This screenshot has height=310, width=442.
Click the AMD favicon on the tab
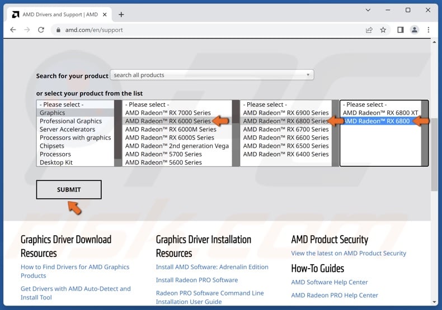[x=16, y=15]
